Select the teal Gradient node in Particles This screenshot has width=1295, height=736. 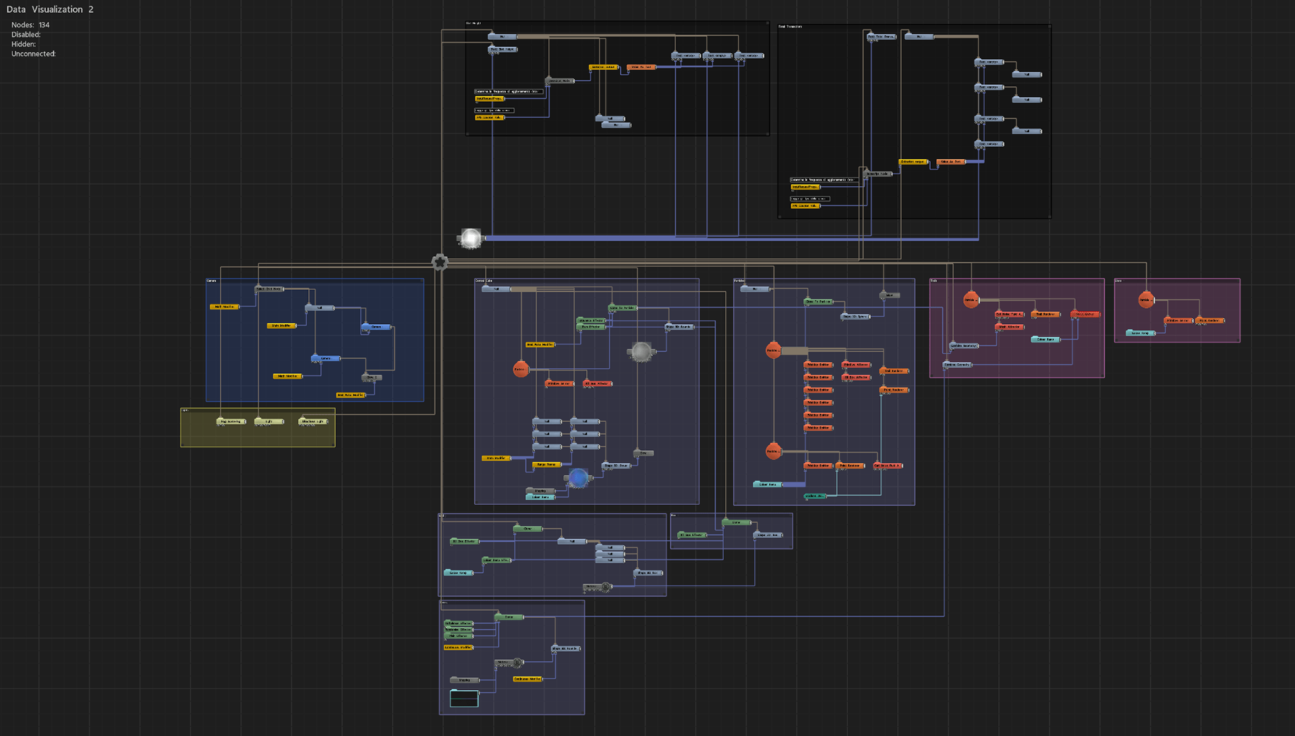pos(815,496)
